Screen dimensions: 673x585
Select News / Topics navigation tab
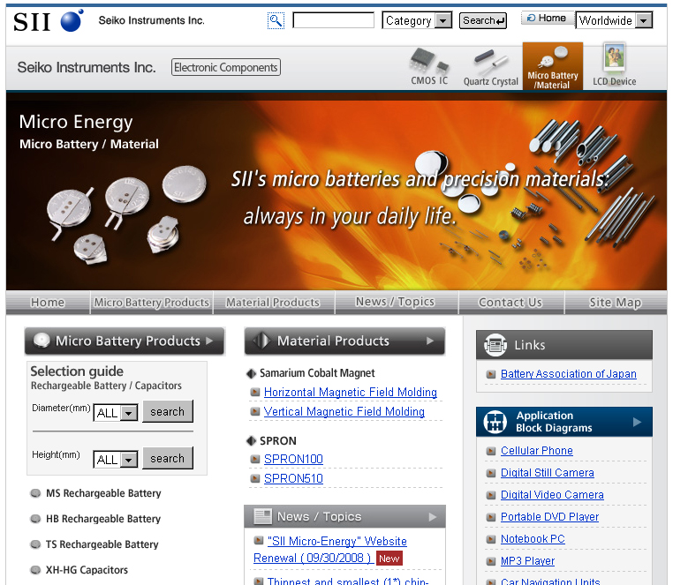click(396, 302)
